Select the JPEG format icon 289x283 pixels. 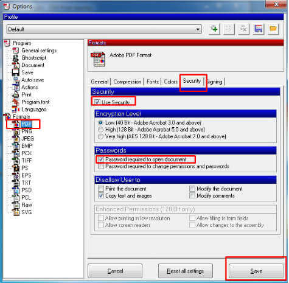point(16,139)
